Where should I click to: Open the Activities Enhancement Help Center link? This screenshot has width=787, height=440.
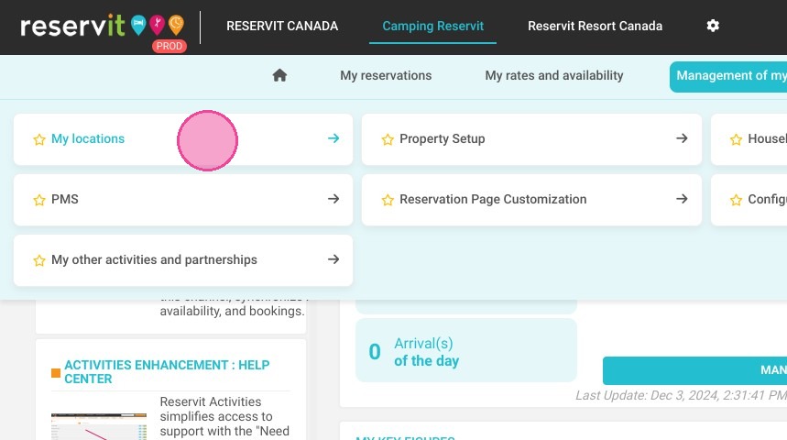(x=167, y=371)
